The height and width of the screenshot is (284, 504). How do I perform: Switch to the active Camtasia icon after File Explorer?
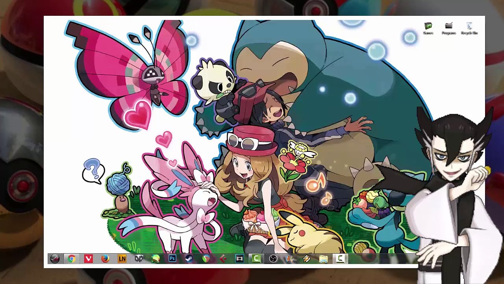point(340,259)
